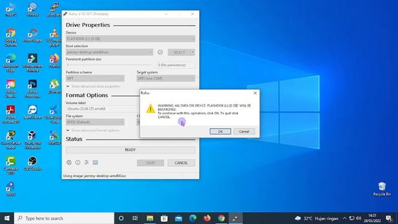
Task: Open the Rufus About info icon
Action: point(78,162)
